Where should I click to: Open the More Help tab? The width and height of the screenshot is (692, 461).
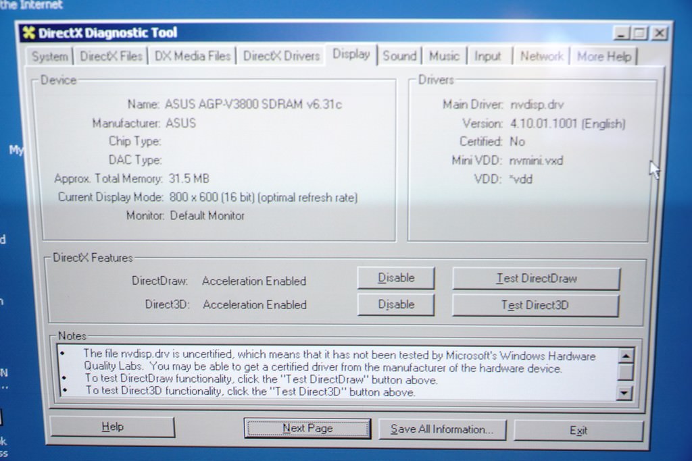coord(604,57)
